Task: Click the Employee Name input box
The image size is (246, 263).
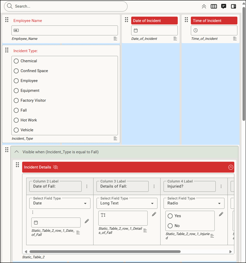Action: coord(65,30)
